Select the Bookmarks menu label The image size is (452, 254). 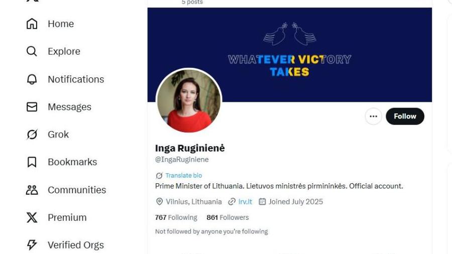(x=72, y=162)
